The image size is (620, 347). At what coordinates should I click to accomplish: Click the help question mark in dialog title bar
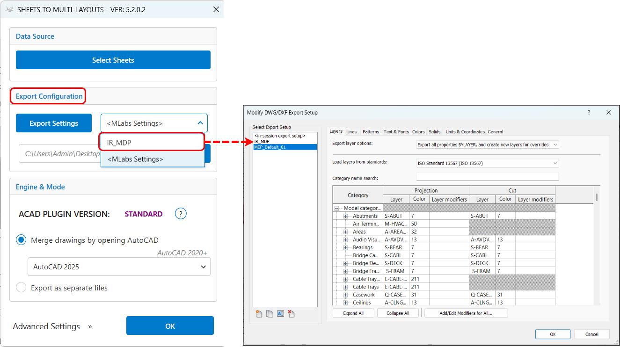click(589, 112)
